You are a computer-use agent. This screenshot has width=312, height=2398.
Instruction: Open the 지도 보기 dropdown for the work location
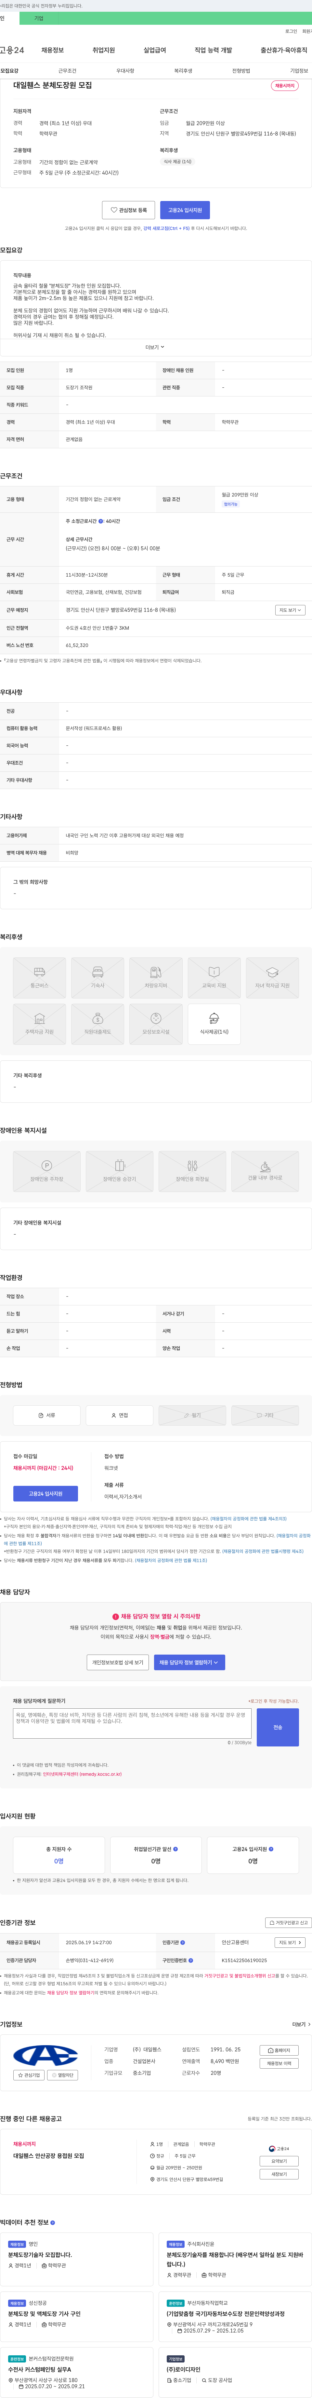coord(290,611)
